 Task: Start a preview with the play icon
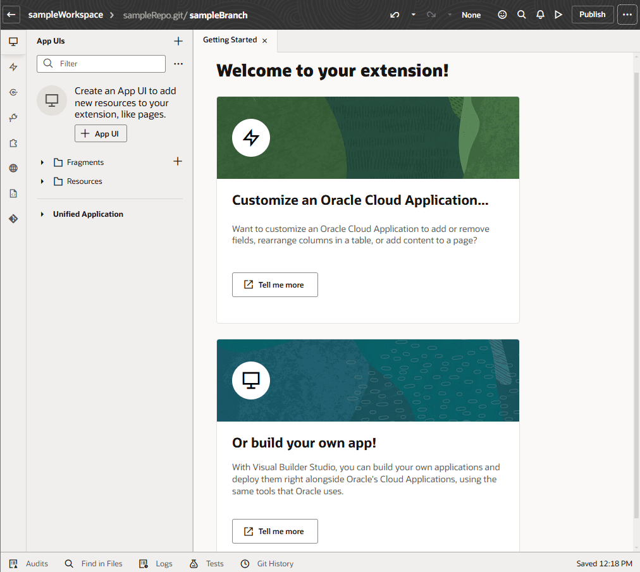pyautogui.click(x=558, y=15)
